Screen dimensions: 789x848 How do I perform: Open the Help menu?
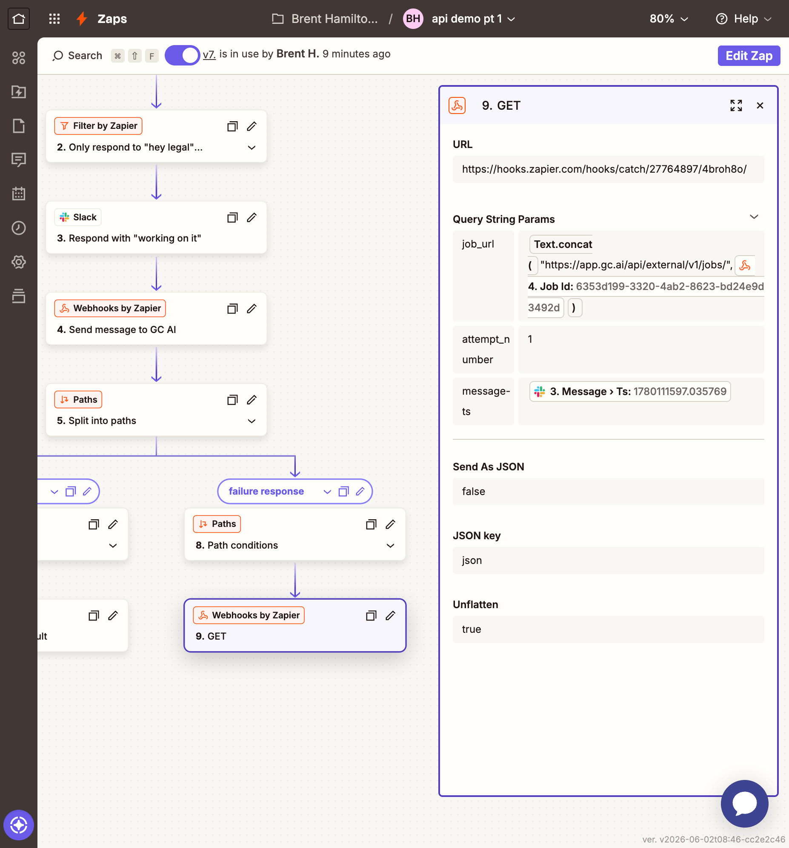point(744,19)
